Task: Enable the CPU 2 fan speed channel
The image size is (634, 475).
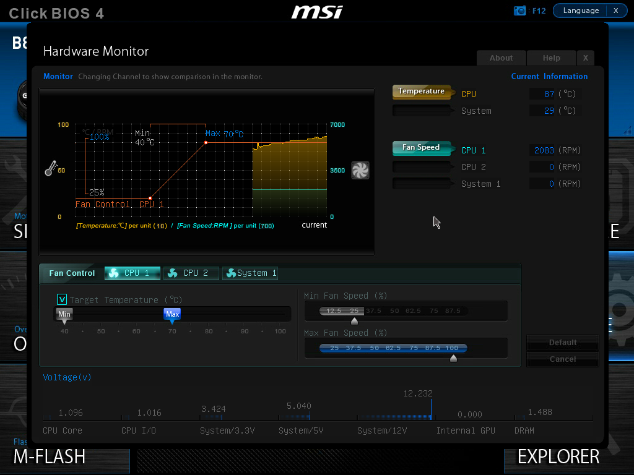Action: tap(422, 167)
